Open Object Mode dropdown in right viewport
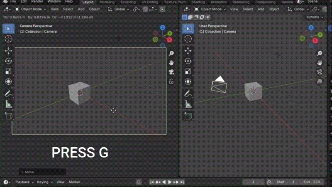 tap(210, 9)
